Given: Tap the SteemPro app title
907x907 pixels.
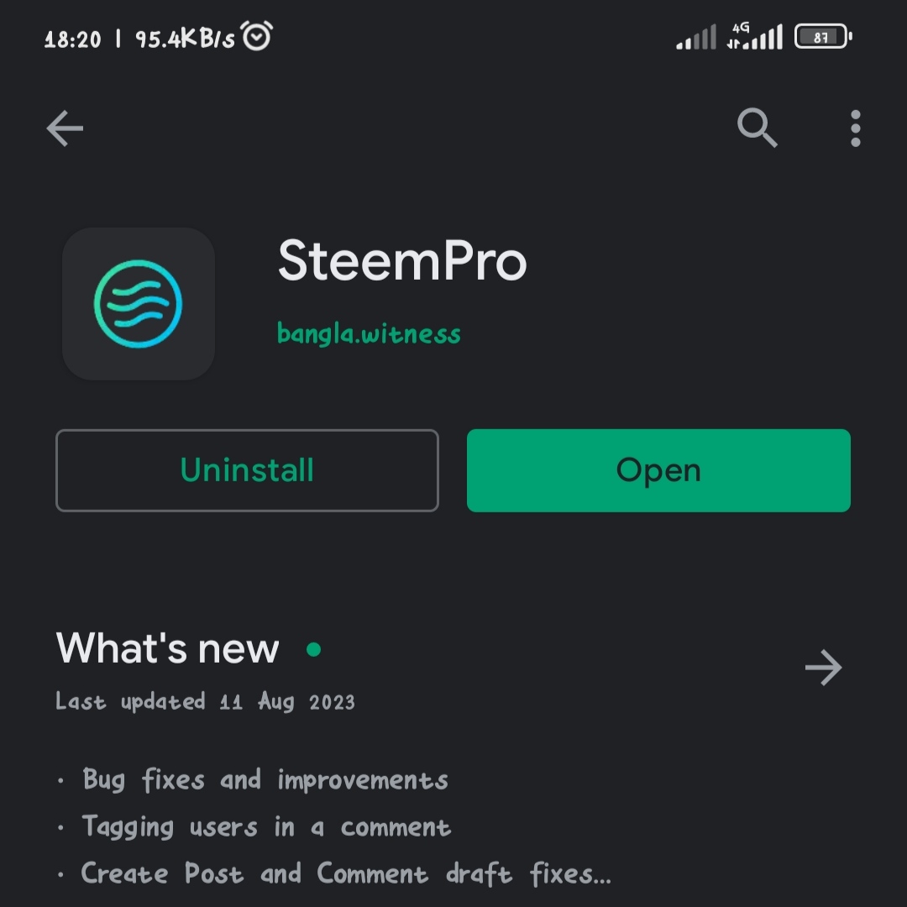Looking at the screenshot, I should pyautogui.click(x=402, y=261).
